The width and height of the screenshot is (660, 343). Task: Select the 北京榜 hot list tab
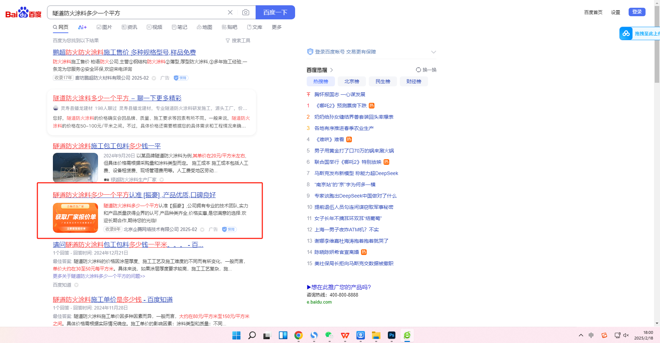pyautogui.click(x=352, y=81)
